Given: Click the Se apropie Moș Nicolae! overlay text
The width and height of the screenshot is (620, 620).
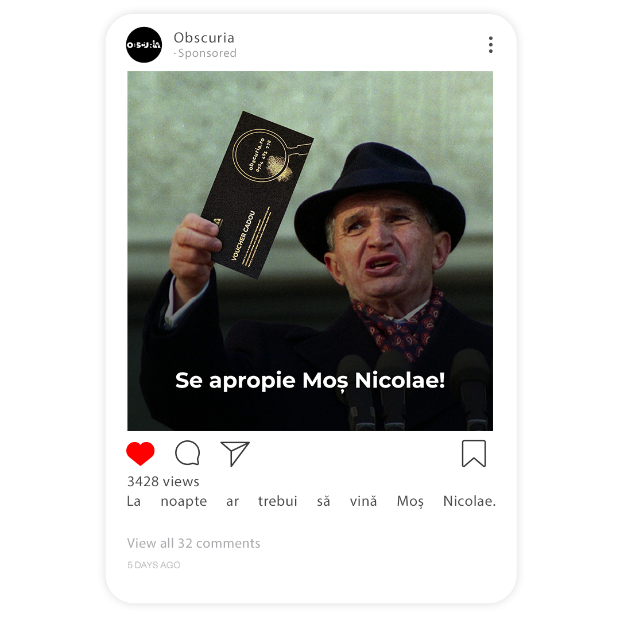Looking at the screenshot, I should tap(310, 381).
